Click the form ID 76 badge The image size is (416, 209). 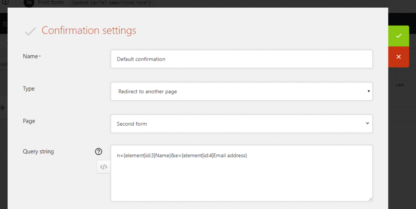pyautogui.click(x=29, y=2)
